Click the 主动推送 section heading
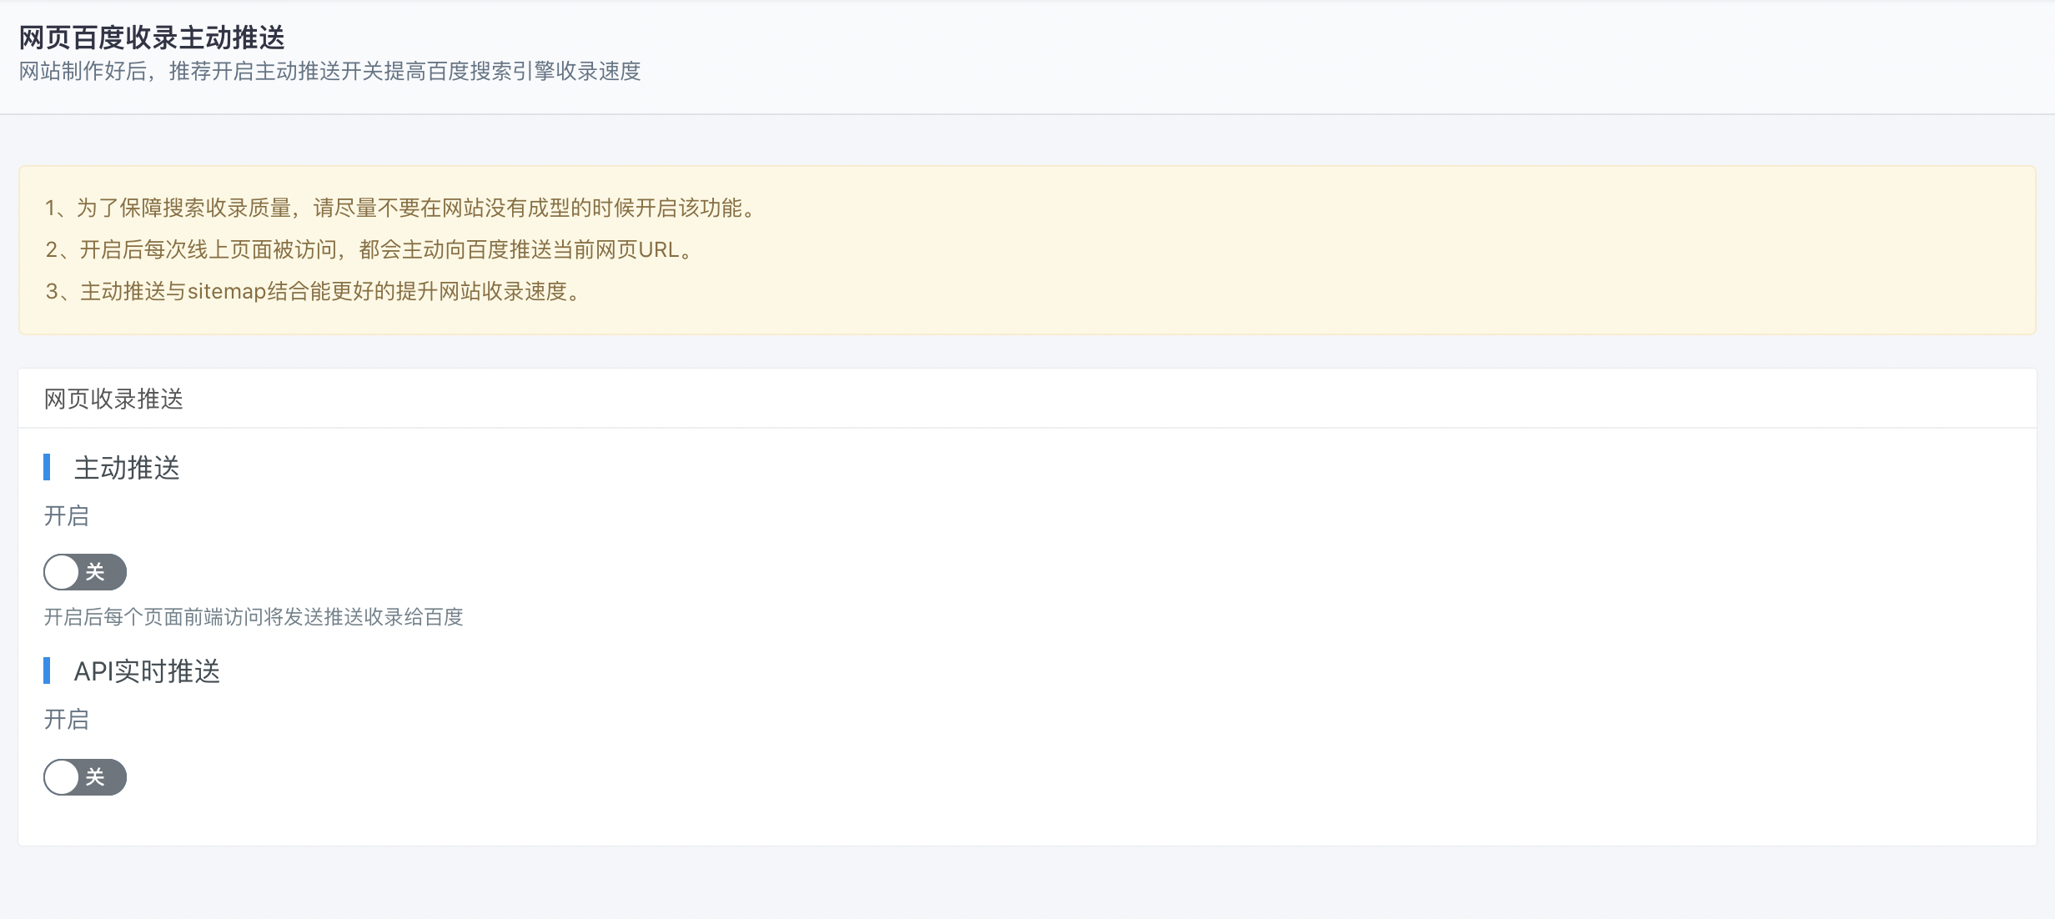 coord(127,468)
